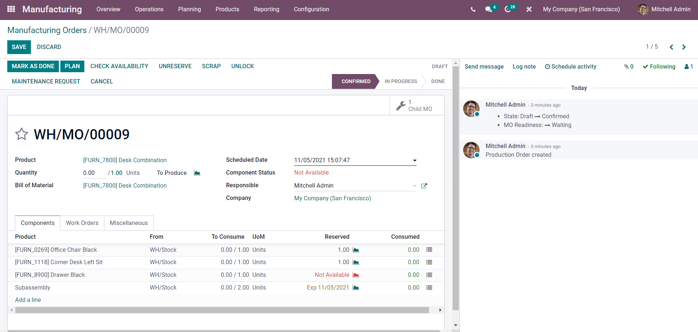Viewport: 698px width, 332px height.
Task: Click scroll right arrow of components table
Action: point(440,310)
